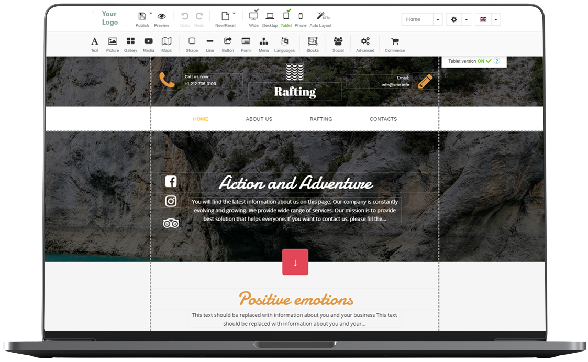Viewport: 588px width, 362px height.
Task: Open the Blocks tool
Action: pos(313,44)
